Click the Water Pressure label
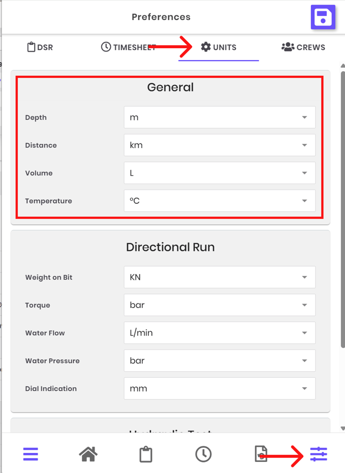 click(x=53, y=361)
